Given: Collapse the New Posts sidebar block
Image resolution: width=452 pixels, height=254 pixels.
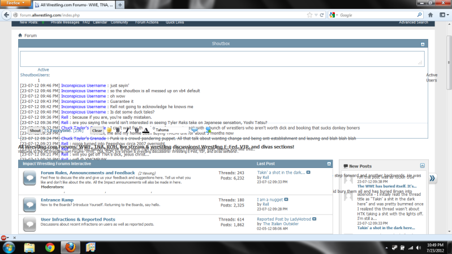Looking at the screenshot, I should pyautogui.click(x=423, y=166).
